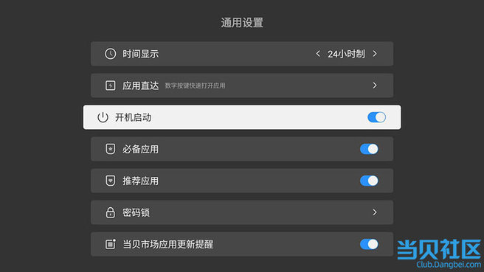Click the padlock icon next to 密码锁

(110, 212)
